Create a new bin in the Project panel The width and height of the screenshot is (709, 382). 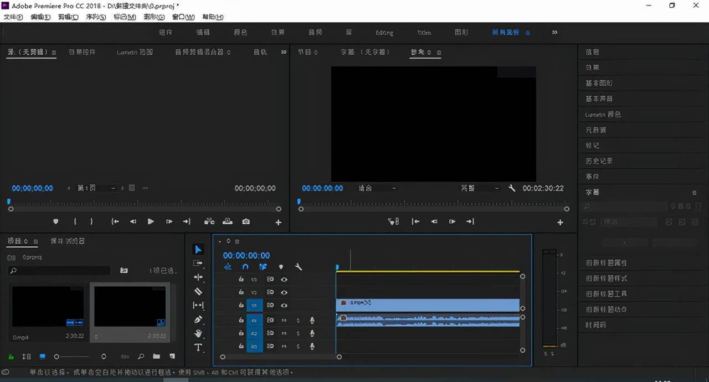(x=156, y=357)
